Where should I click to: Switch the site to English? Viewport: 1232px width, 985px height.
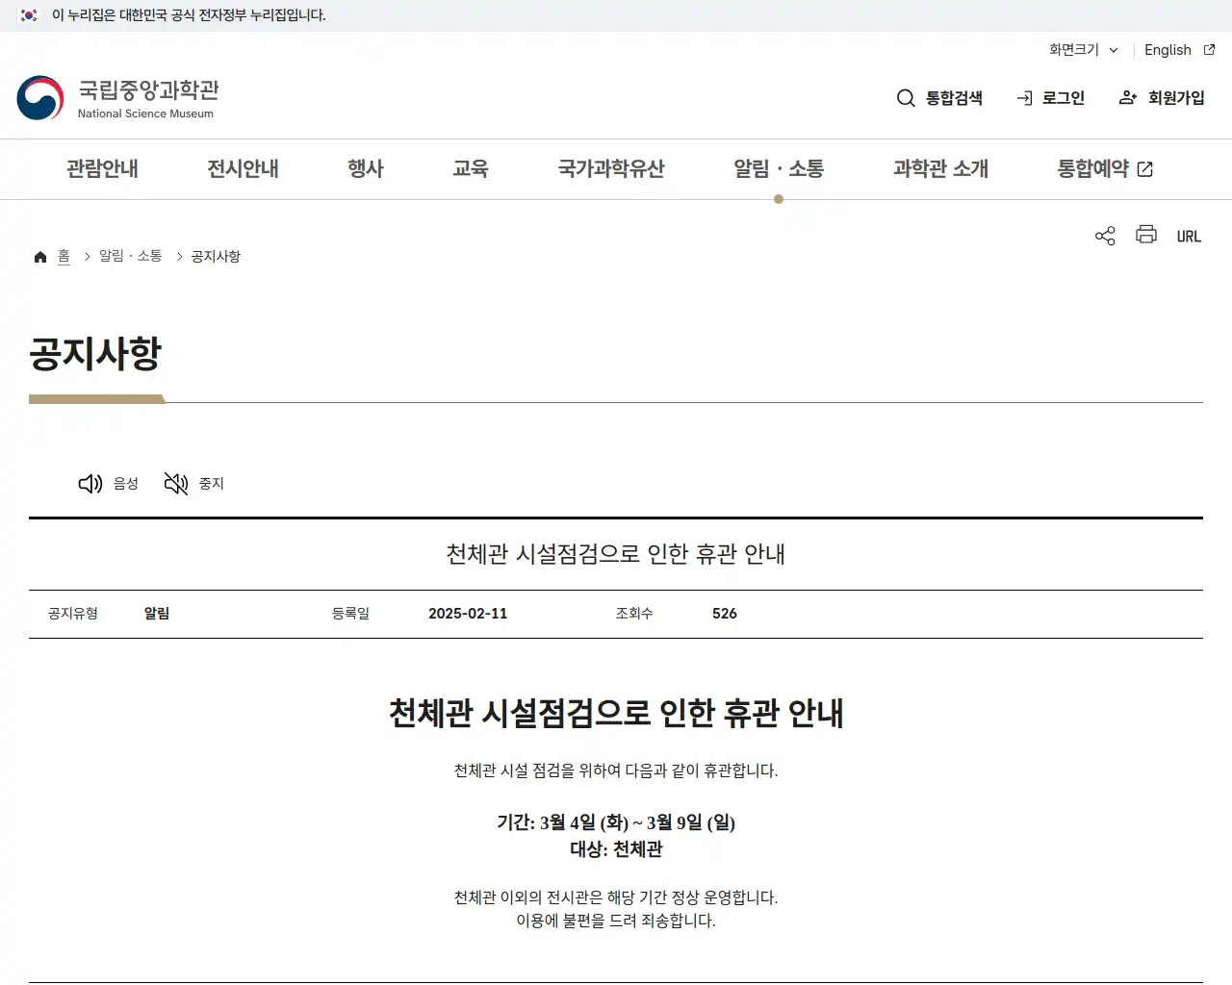coord(1167,50)
